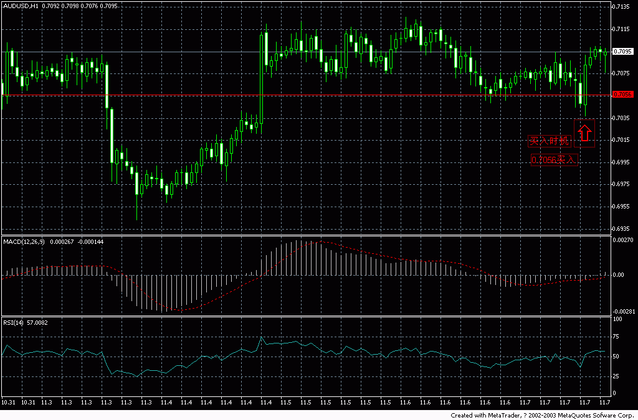Click the red 0.7056 price level tag
638x420 pixels.
[x=622, y=94]
